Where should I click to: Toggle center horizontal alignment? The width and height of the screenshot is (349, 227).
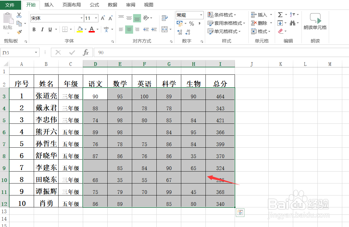[x=129, y=29]
